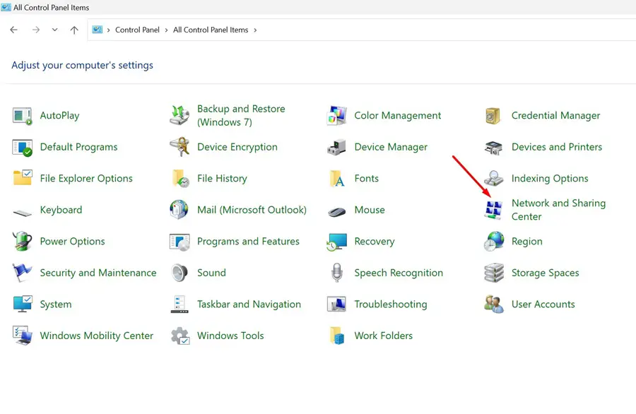
Task: Open the Device Manager link
Action: click(391, 147)
